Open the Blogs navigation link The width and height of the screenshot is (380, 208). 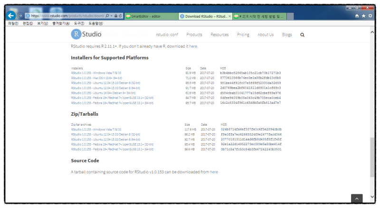point(287,35)
